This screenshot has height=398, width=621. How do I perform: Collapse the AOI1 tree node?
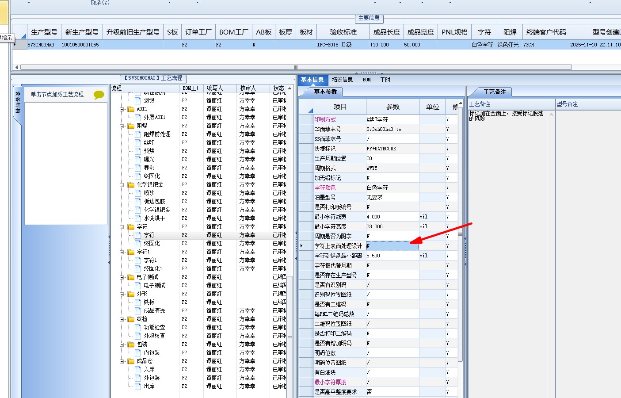[x=122, y=109]
